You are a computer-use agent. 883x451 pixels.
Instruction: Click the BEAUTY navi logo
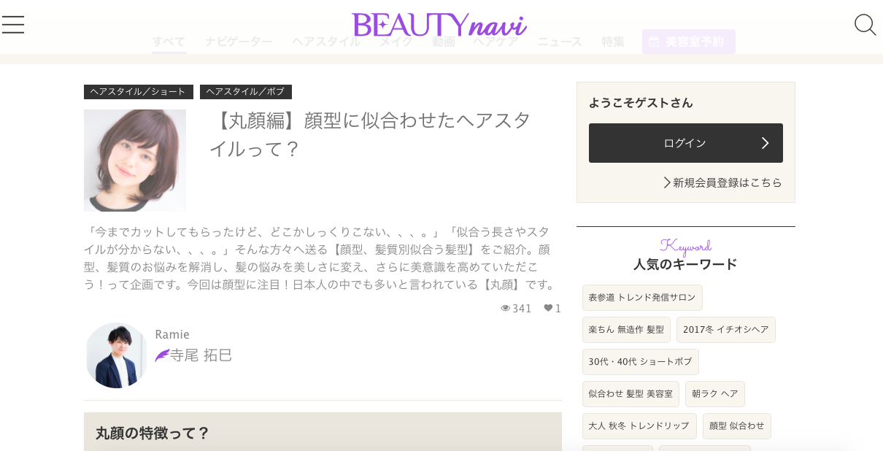point(439,25)
